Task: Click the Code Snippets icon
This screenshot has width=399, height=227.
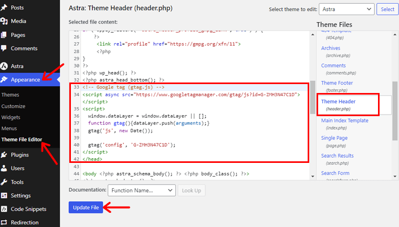Action: 4,209
